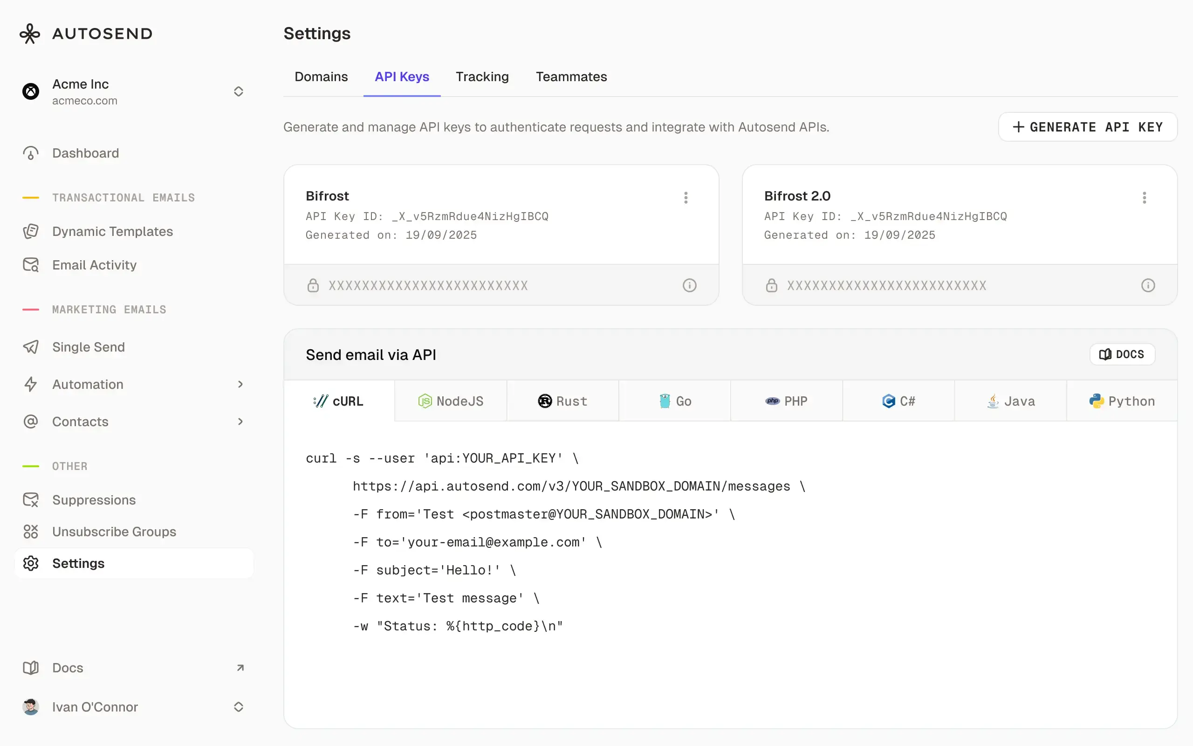Click the Bifrost card title
The image size is (1193, 746).
(327, 196)
